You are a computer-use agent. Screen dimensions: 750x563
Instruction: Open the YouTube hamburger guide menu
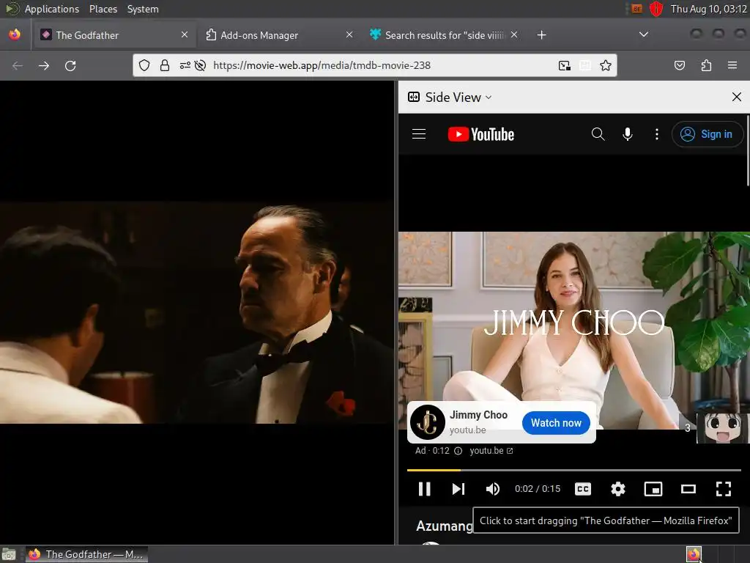tap(418, 134)
